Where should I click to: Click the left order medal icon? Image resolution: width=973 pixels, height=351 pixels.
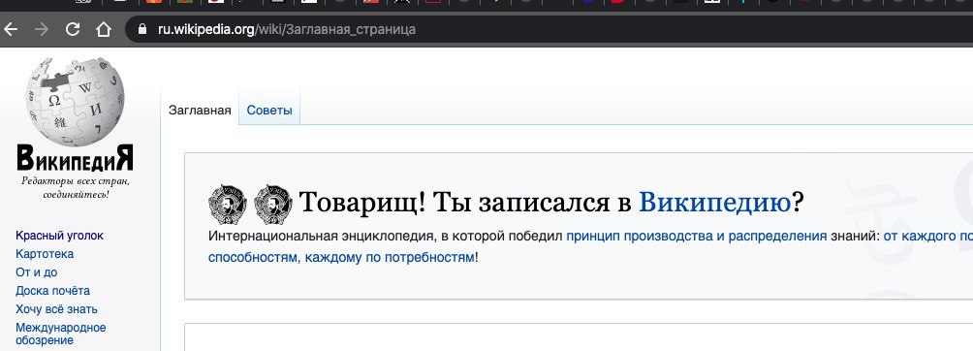coord(227,204)
